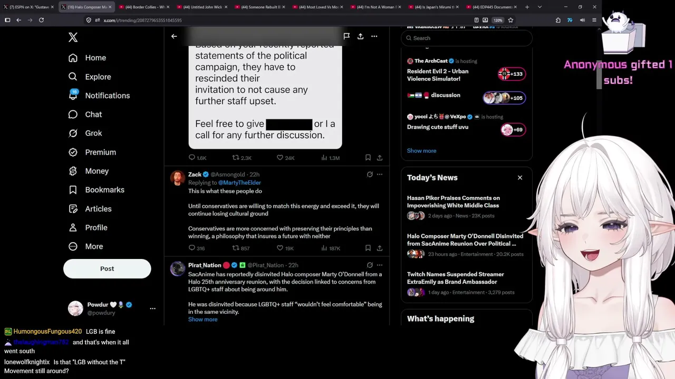Click the address bar URL

[x=142, y=20]
